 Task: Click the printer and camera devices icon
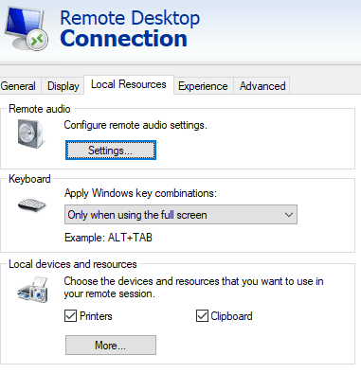(x=32, y=290)
